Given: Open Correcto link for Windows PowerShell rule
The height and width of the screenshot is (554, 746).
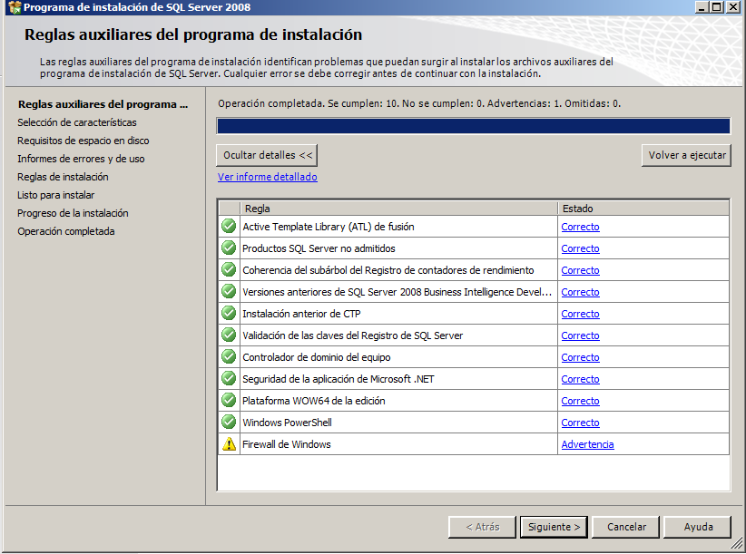Looking at the screenshot, I should pos(580,423).
